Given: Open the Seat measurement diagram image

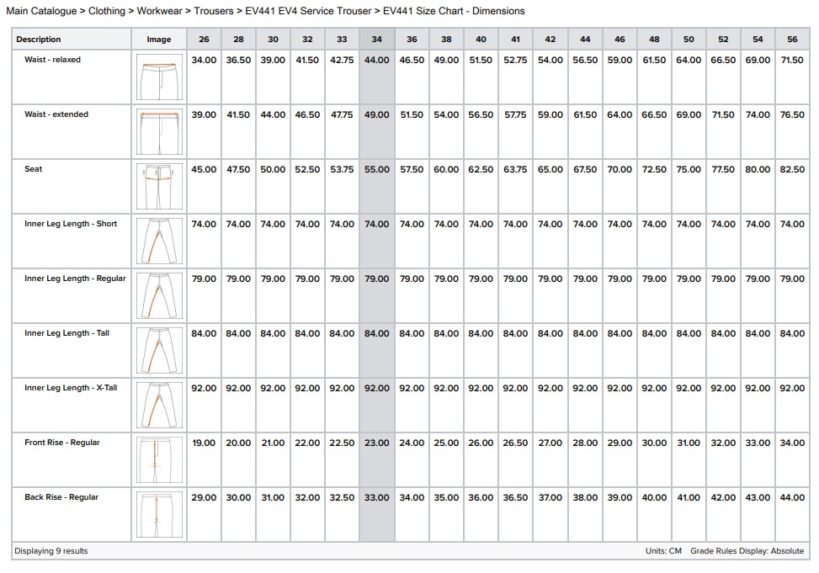Looking at the screenshot, I should pyautogui.click(x=159, y=186).
